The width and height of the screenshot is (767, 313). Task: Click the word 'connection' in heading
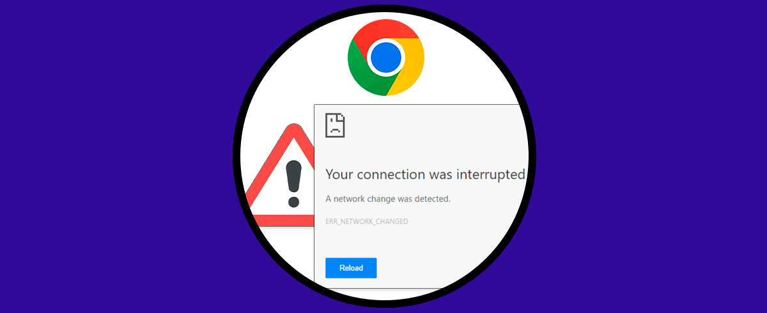[x=391, y=174]
